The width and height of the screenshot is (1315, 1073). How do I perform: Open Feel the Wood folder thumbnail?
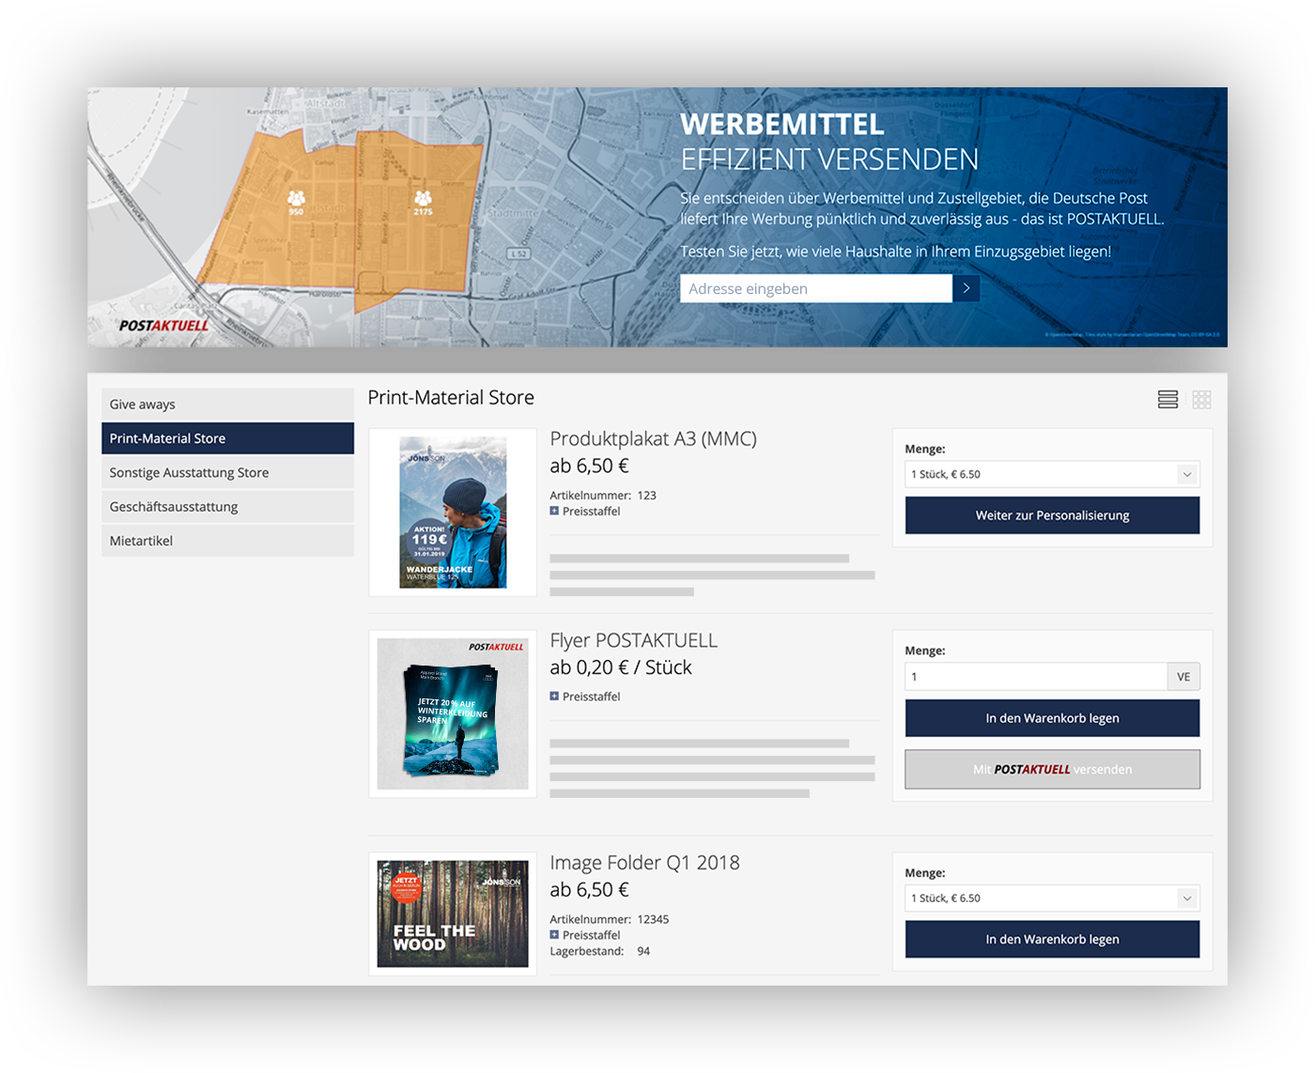pos(453,913)
